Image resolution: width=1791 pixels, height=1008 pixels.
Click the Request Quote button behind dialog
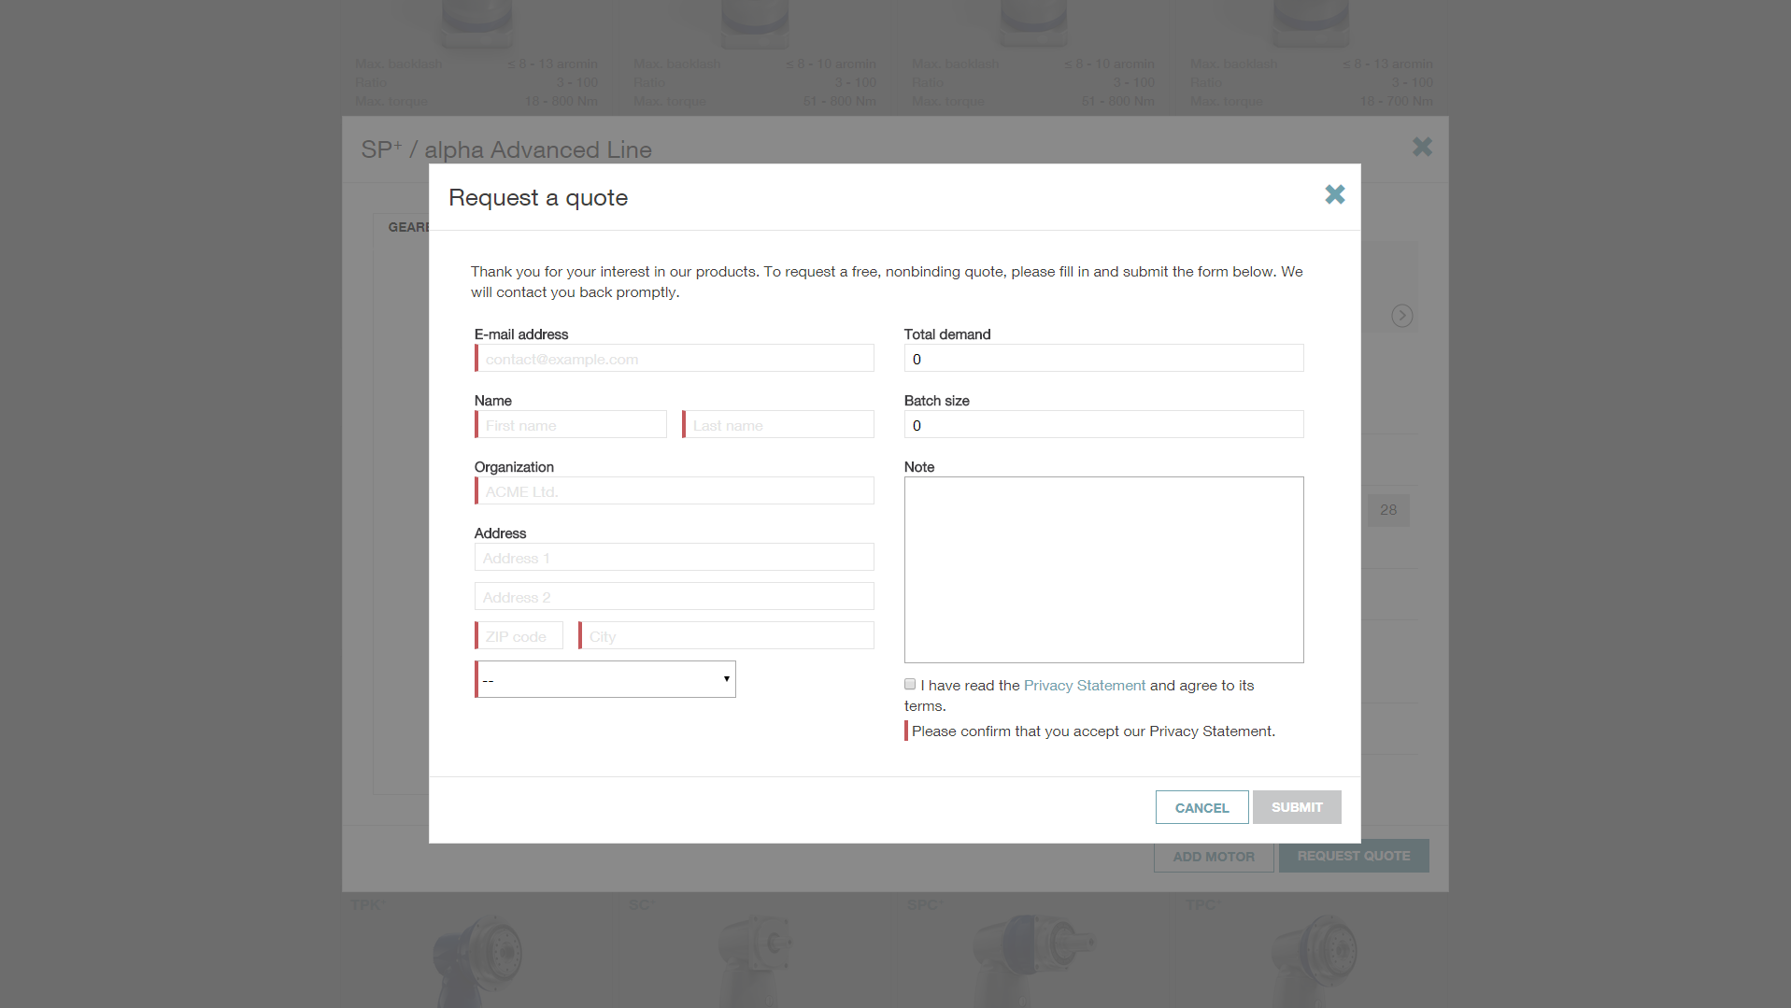coord(1353,856)
